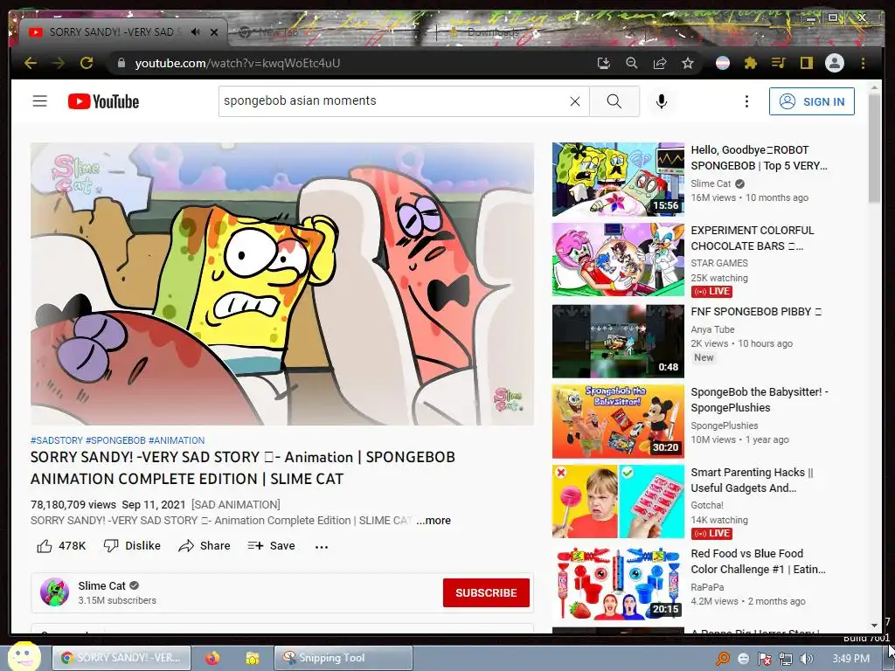Open the media control icon in toolbar
Viewport: 895px width, 671px height.
[778, 63]
